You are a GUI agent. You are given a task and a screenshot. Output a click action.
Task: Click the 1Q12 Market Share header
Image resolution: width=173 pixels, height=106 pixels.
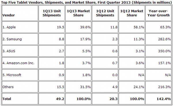coord(132,13)
